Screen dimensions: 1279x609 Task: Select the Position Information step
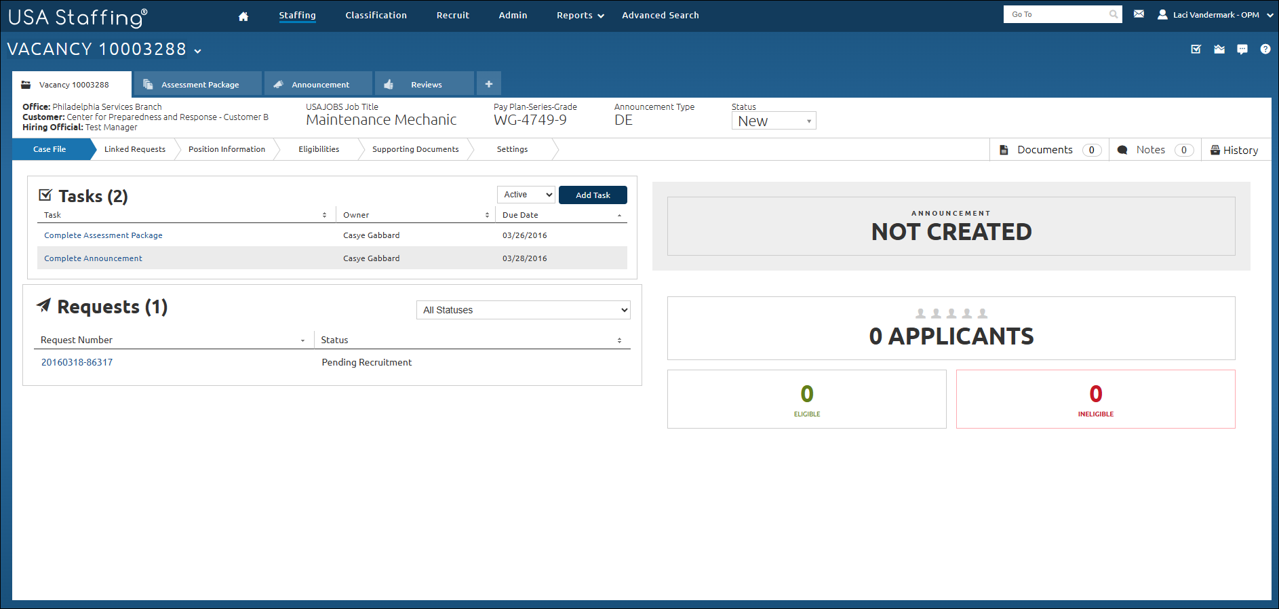(227, 149)
